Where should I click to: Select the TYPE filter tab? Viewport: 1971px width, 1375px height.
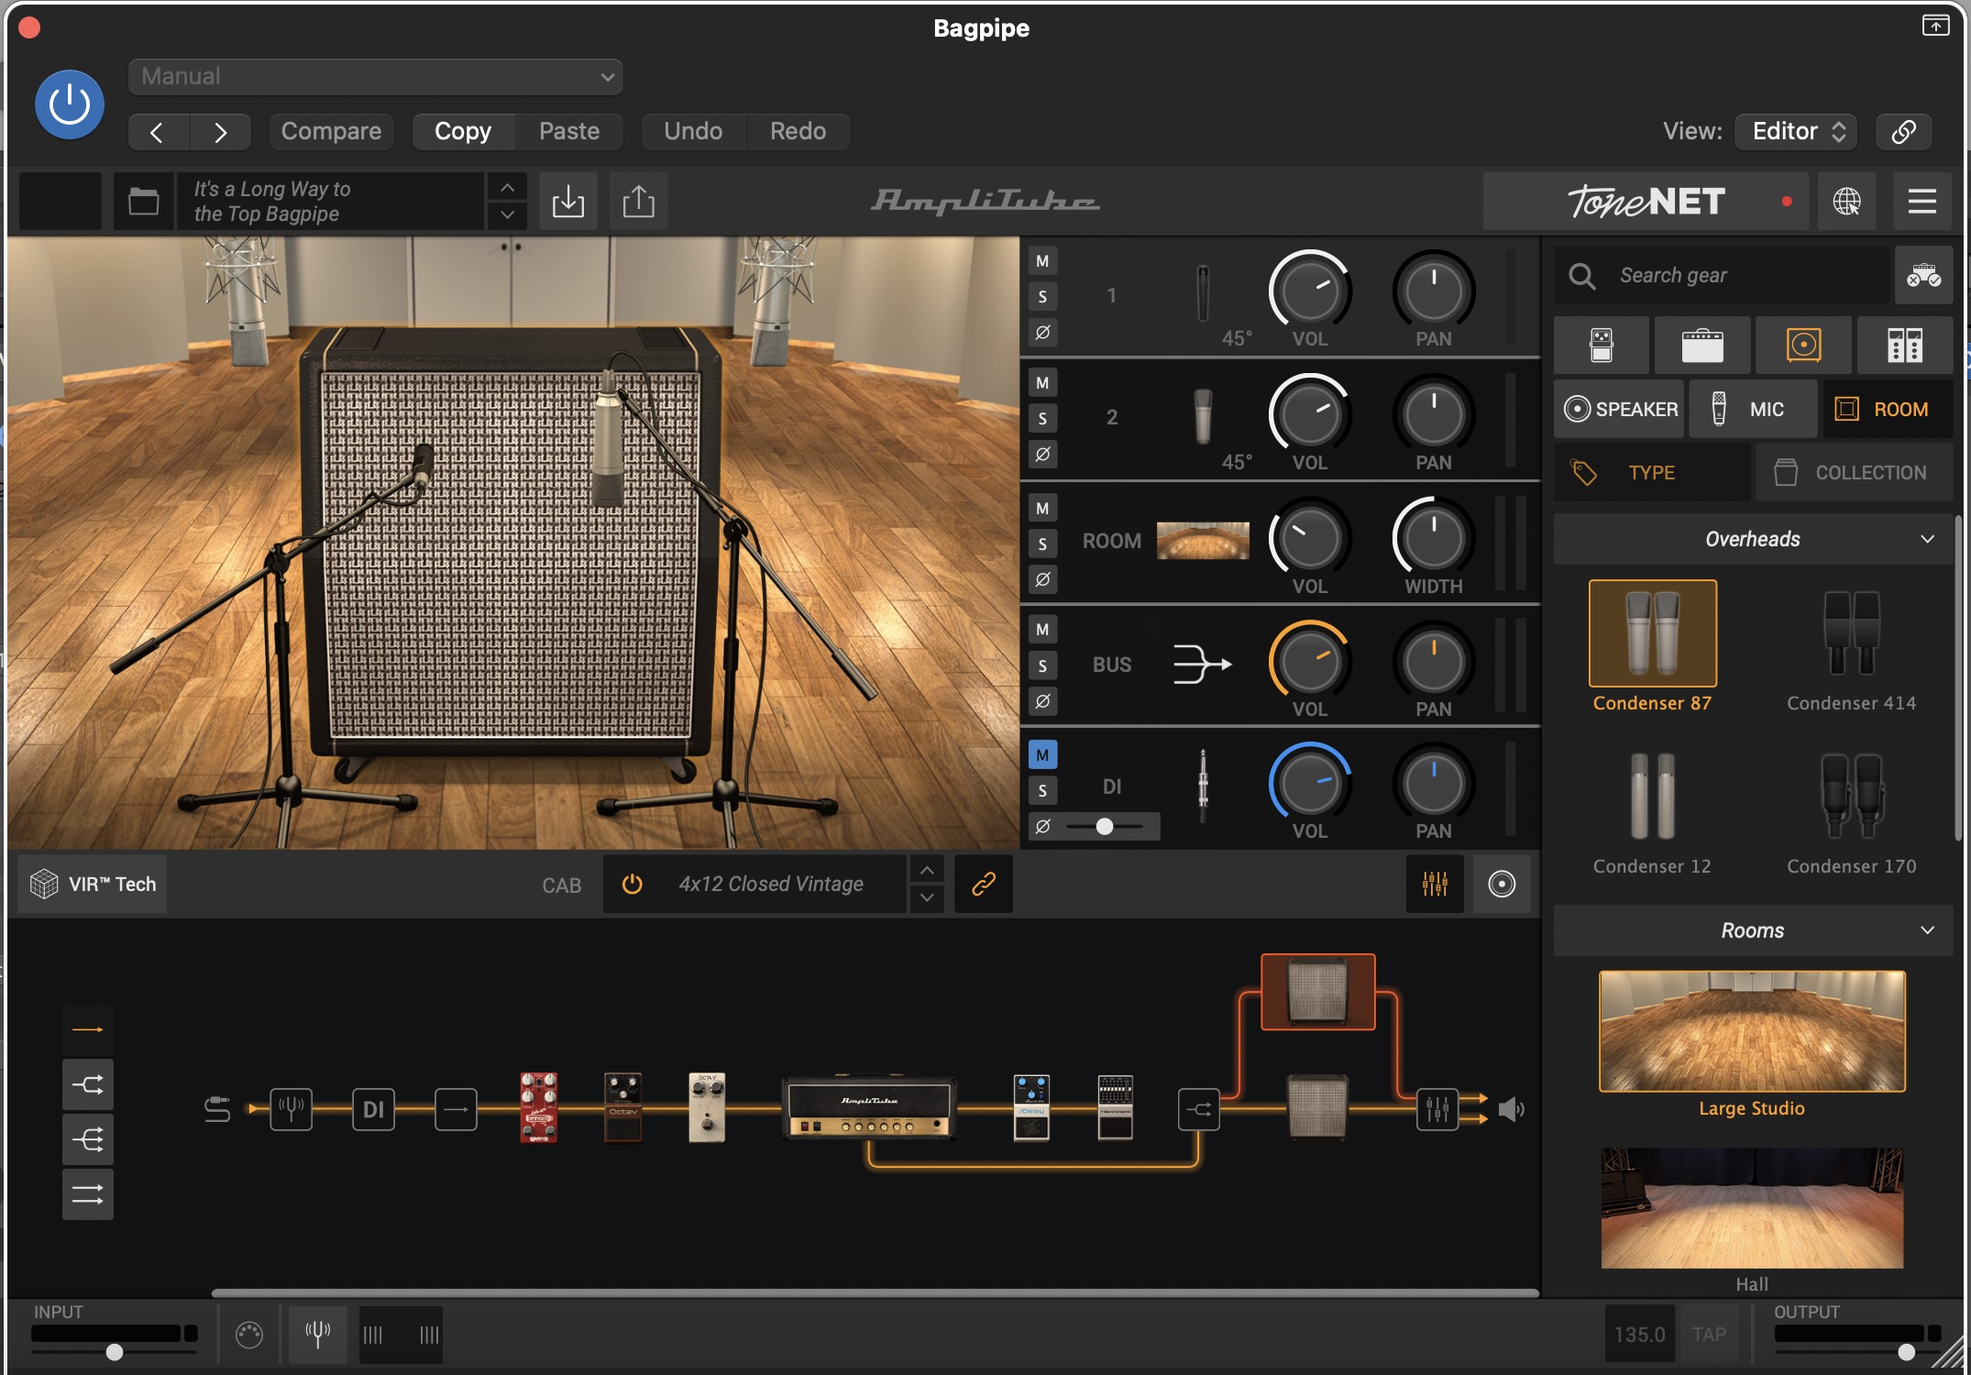1652,473
